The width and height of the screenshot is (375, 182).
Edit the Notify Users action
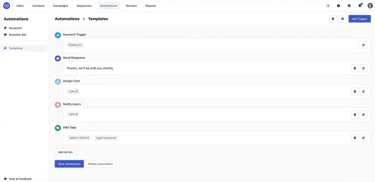point(363,115)
